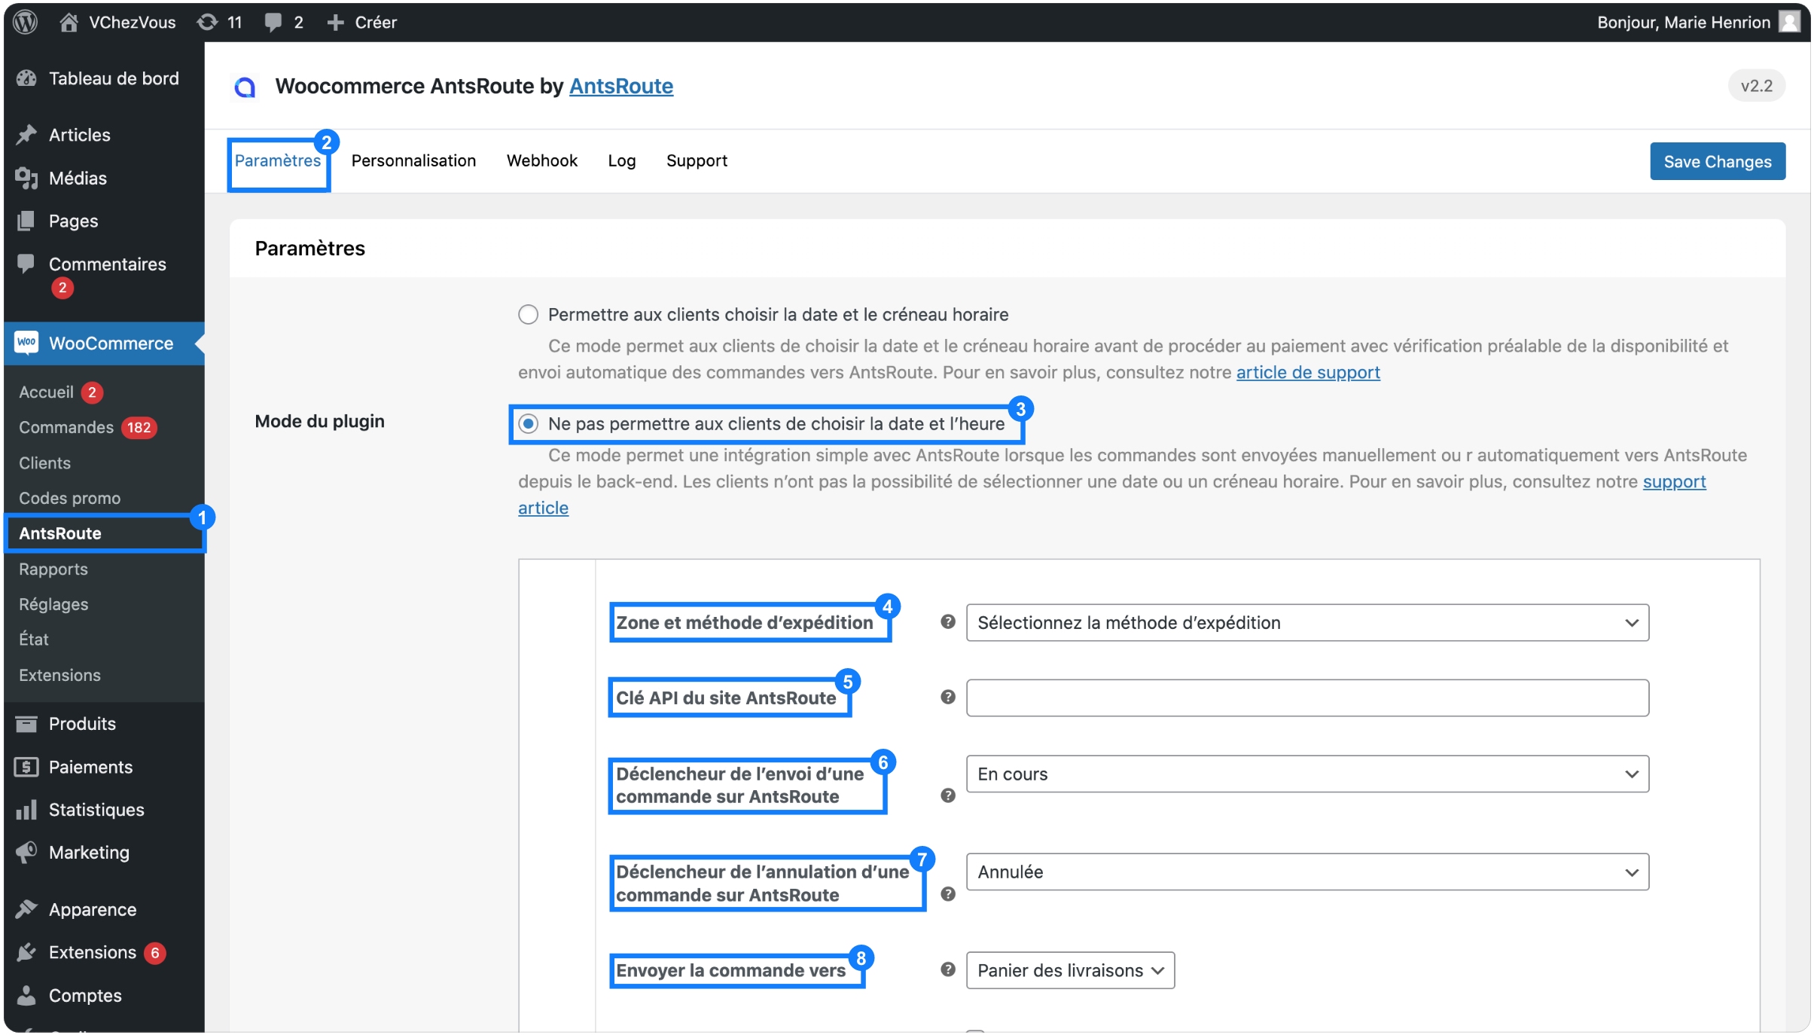
Task: Click the Save Changes button
Action: click(x=1717, y=161)
